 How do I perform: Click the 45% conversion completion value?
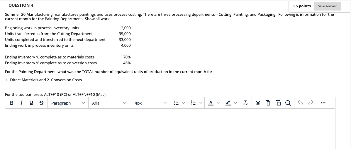(x=127, y=63)
